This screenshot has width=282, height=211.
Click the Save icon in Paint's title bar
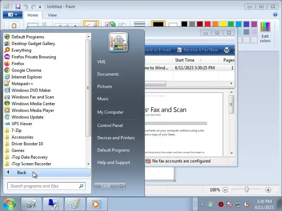(x=18, y=7)
